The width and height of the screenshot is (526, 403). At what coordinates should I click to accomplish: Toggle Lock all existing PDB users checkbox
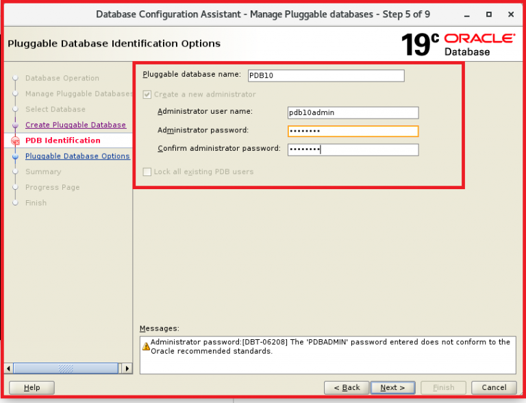(147, 172)
